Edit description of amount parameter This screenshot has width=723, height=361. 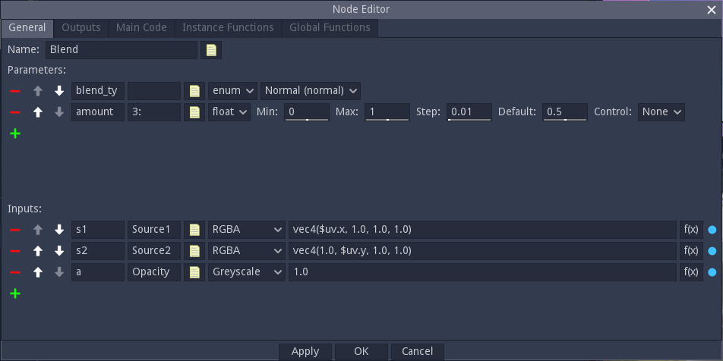194,112
